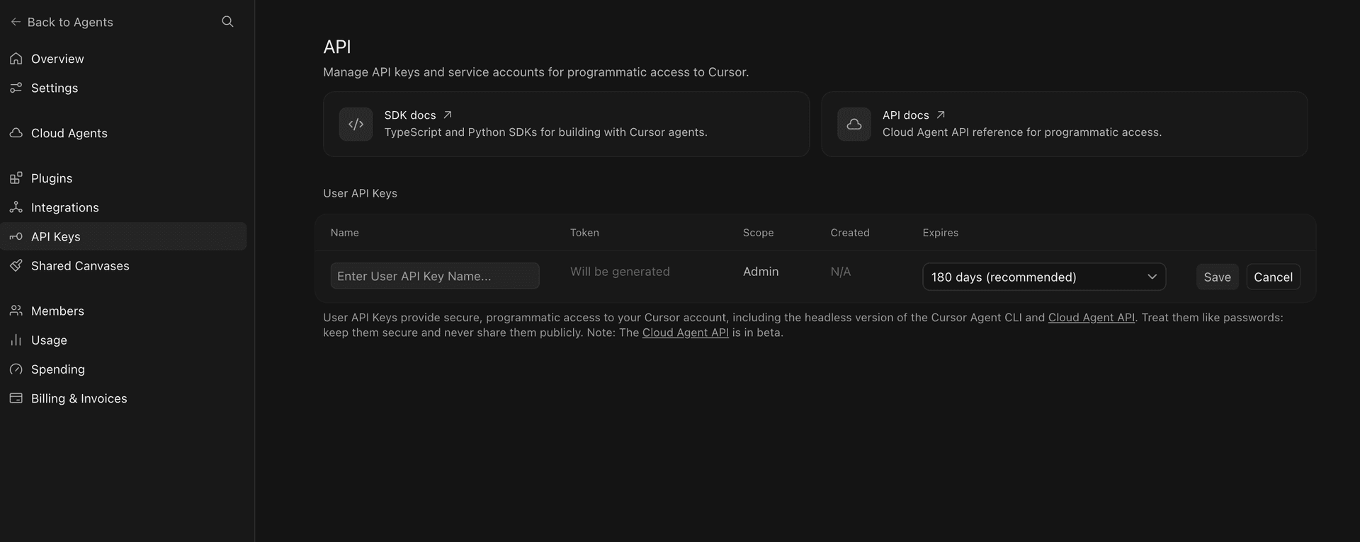Image resolution: width=1360 pixels, height=542 pixels.
Task: Open the expiration dropdown showing 180 days
Action: [x=1044, y=277]
